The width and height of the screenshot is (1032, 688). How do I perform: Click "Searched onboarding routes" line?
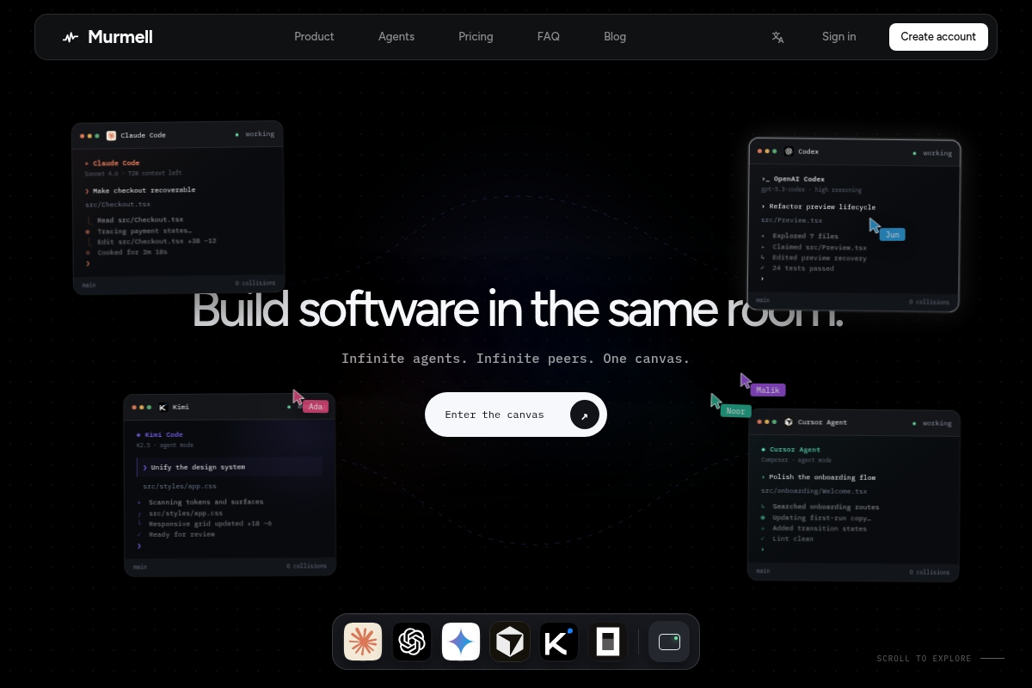(820, 507)
